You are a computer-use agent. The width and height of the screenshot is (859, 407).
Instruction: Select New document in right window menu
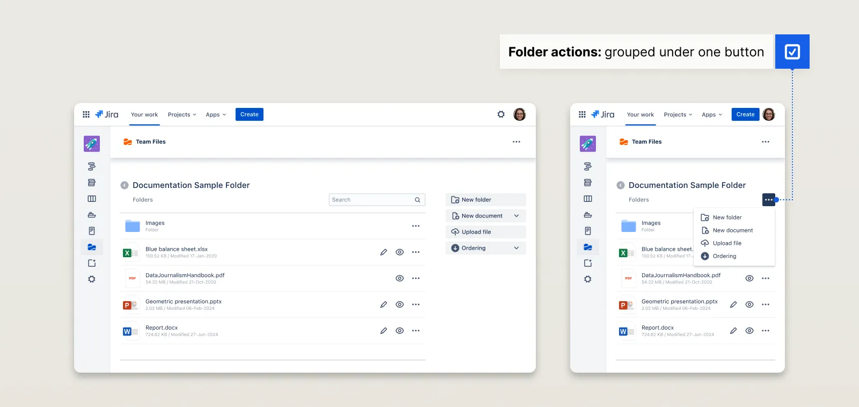pos(734,230)
